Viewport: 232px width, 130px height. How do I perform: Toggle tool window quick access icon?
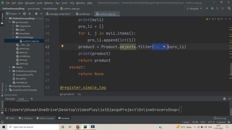click(x=2, y=122)
